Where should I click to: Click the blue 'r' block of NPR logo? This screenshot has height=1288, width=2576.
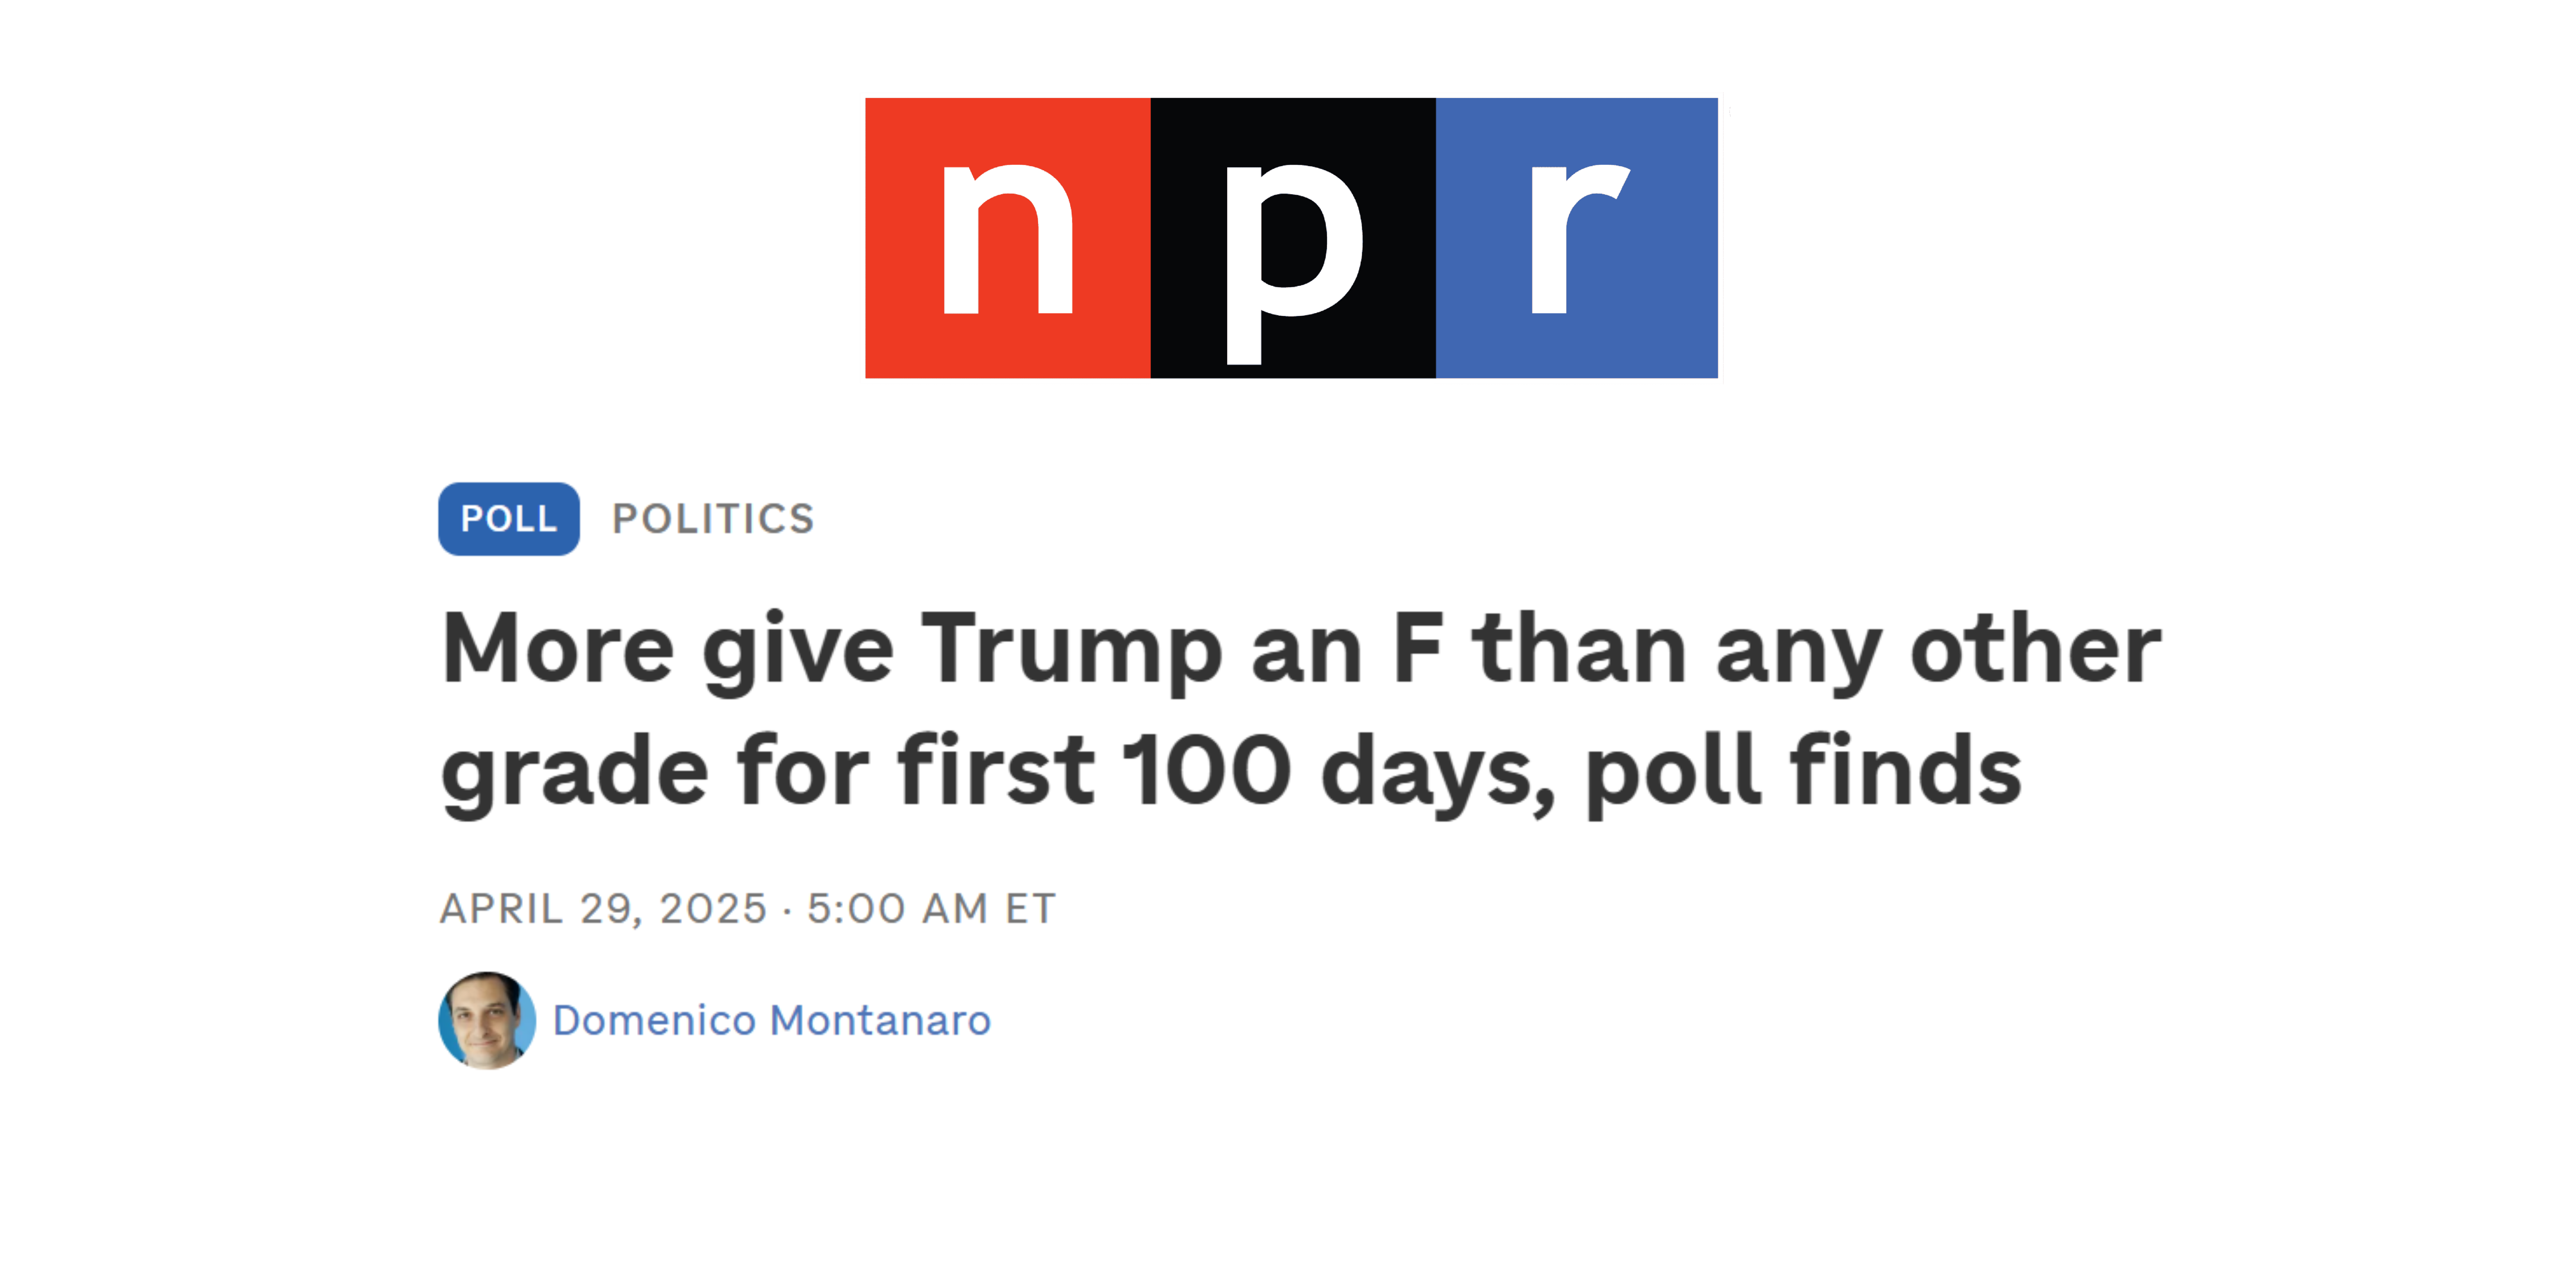click(x=1577, y=238)
